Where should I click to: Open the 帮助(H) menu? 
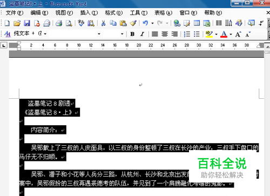213,13
